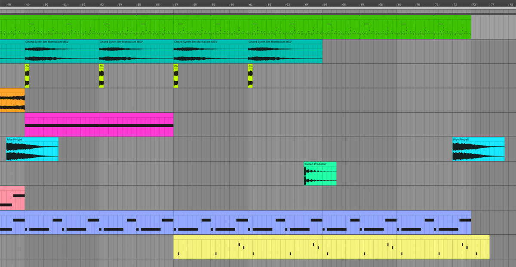Select the small lime 'Ch' clip at bar 53
The width and height of the screenshot is (516, 267).
101,76
